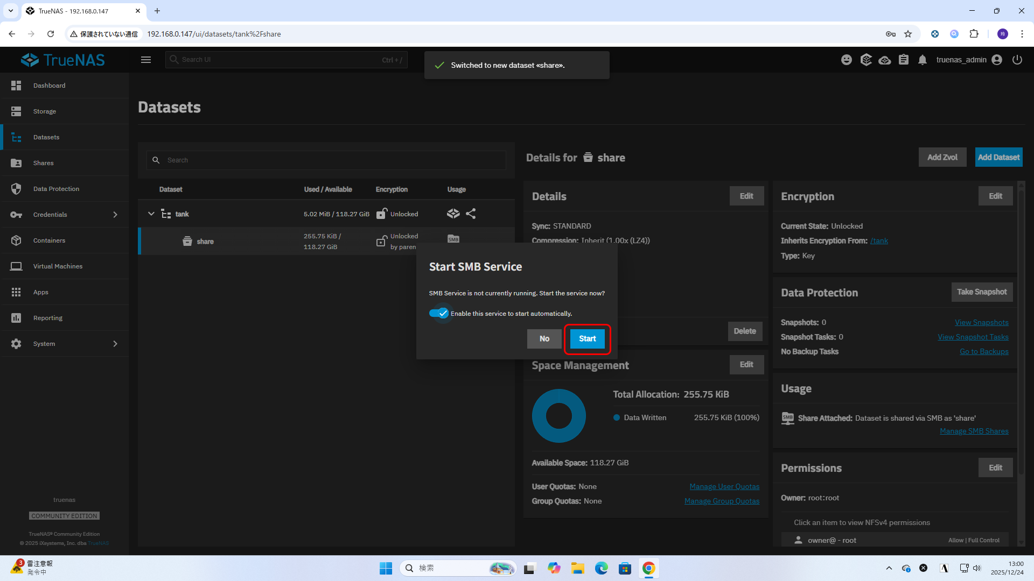Open the Manage SMB Shares link
Image resolution: width=1034 pixels, height=581 pixels.
click(974, 431)
